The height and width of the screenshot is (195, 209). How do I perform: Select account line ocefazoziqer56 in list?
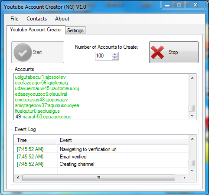tap(41, 83)
